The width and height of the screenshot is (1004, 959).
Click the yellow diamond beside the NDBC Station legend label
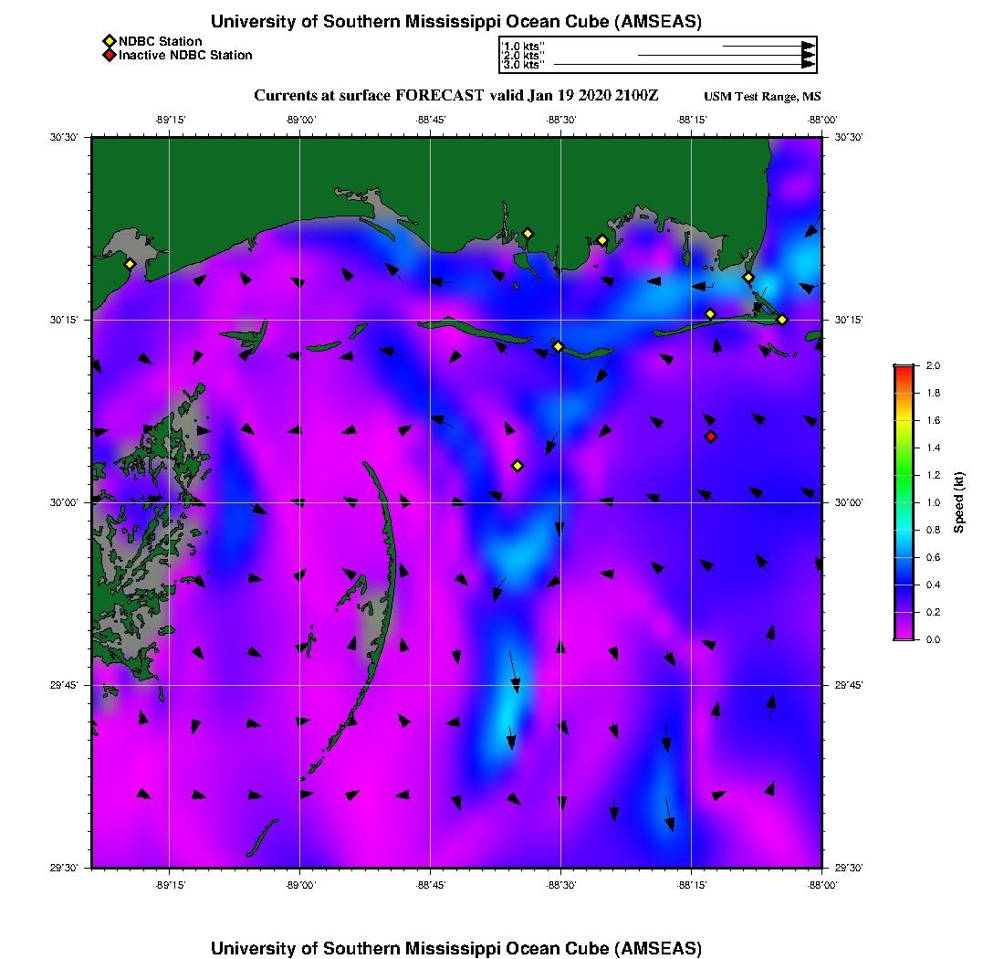point(109,41)
